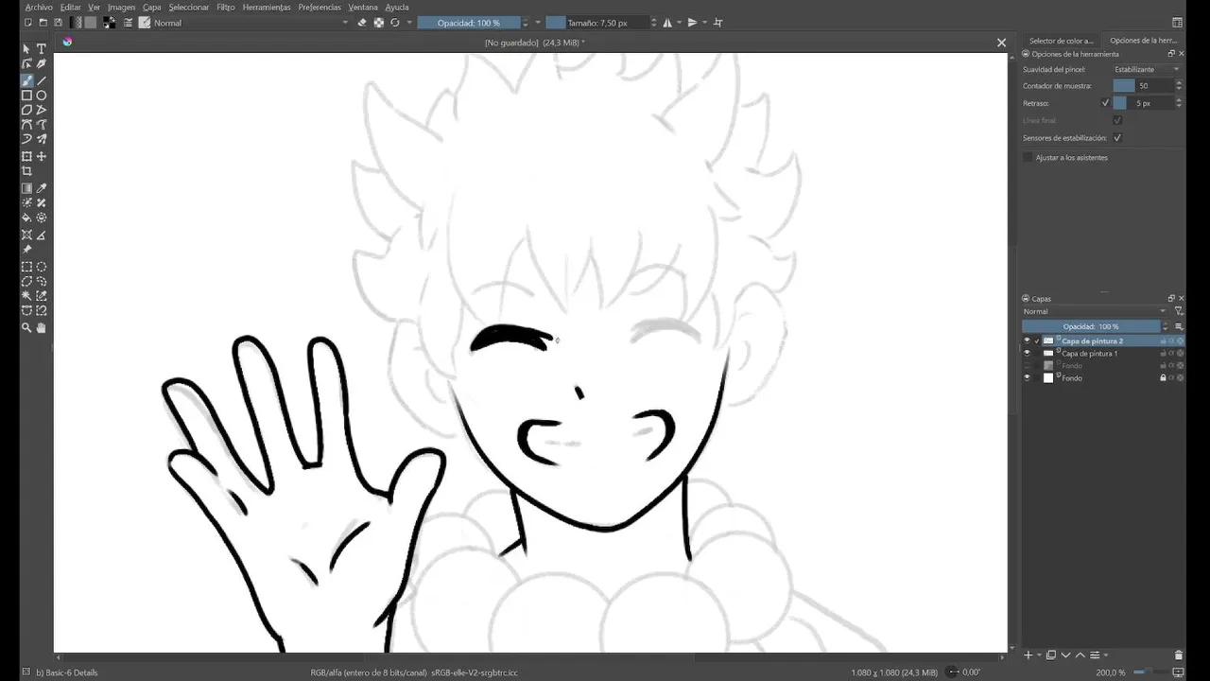The height and width of the screenshot is (681, 1210).
Task: Open layer blending mode dropdown
Action: [1095, 311]
